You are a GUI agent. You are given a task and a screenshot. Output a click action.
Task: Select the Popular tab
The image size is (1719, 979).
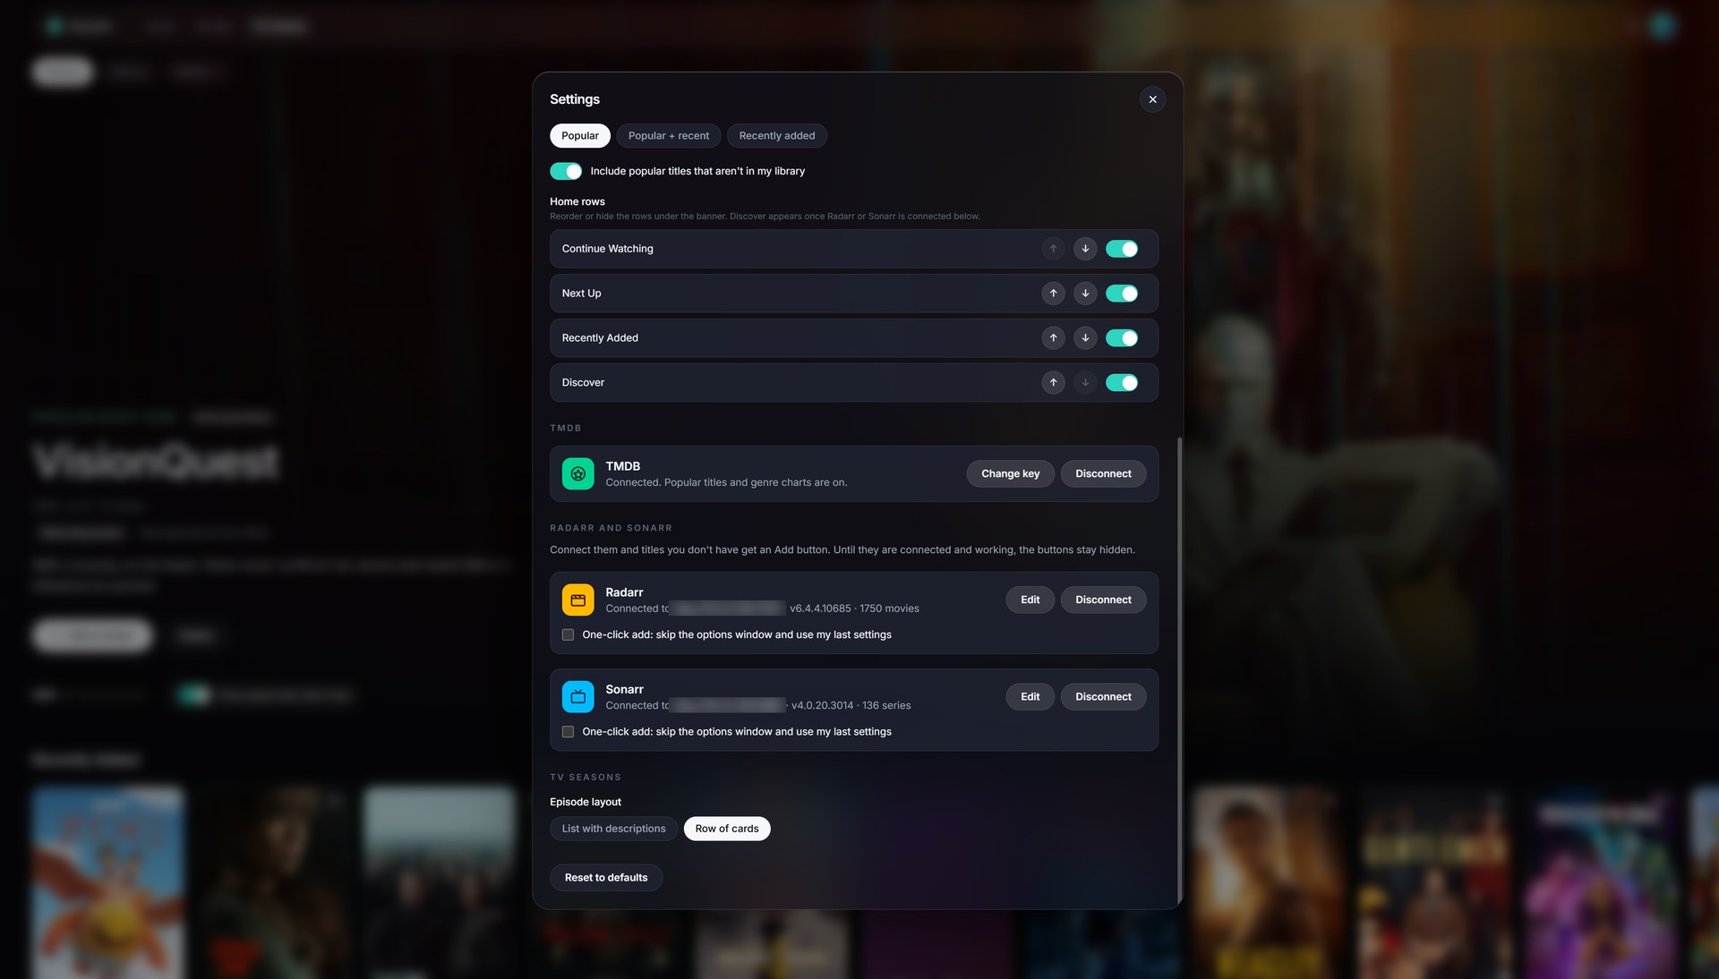pos(580,136)
